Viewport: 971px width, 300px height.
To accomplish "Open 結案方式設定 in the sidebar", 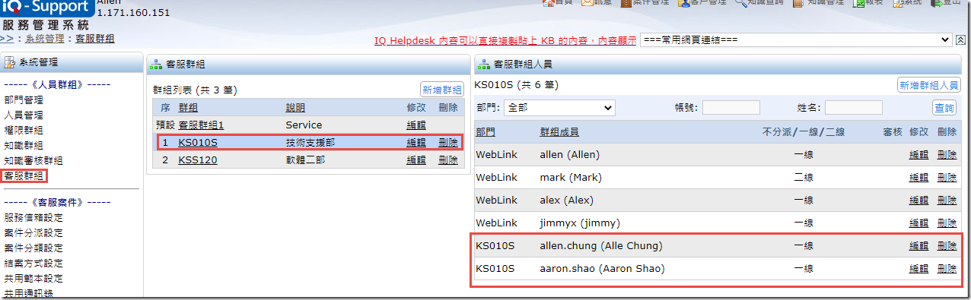I will coord(33,263).
